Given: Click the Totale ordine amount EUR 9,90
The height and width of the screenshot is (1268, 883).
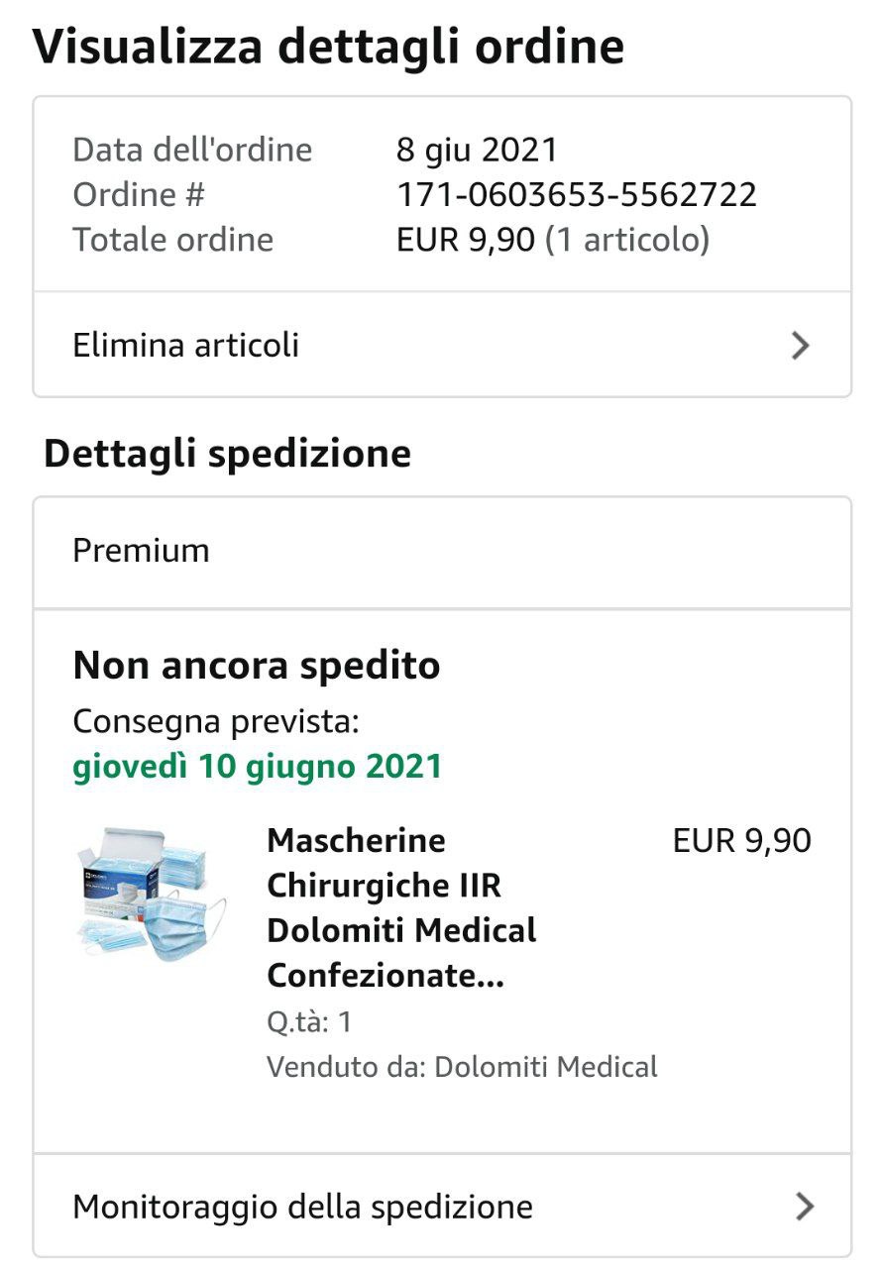Looking at the screenshot, I should [466, 240].
